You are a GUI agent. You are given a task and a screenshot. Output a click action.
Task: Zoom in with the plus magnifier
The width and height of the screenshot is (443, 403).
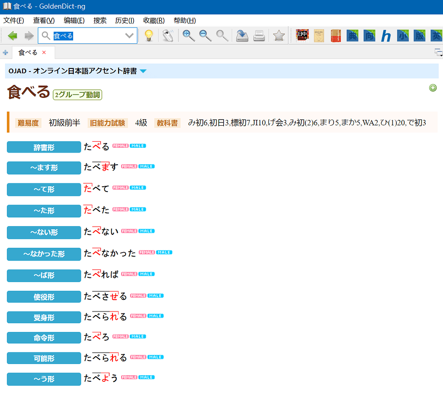[x=189, y=36]
